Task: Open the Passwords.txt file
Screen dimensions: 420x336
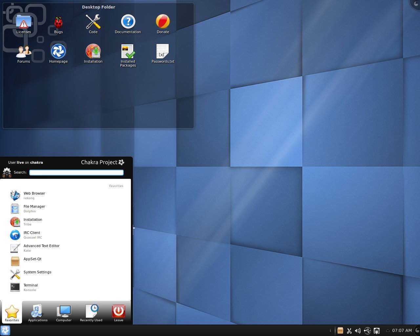Action: (x=163, y=53)
